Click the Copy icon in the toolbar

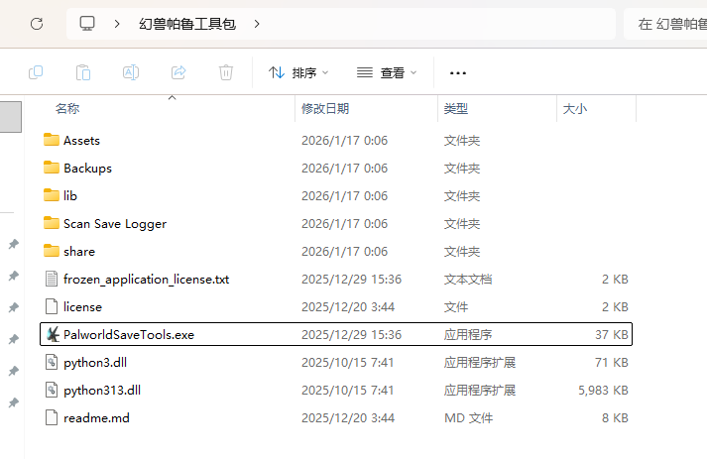pyautogui.click(x=36, y=72)
